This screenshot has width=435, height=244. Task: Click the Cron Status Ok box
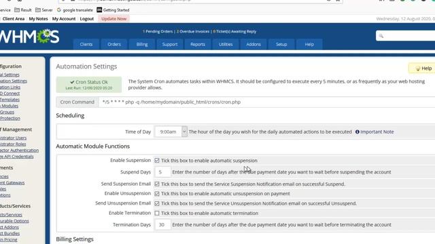(89, 85)
